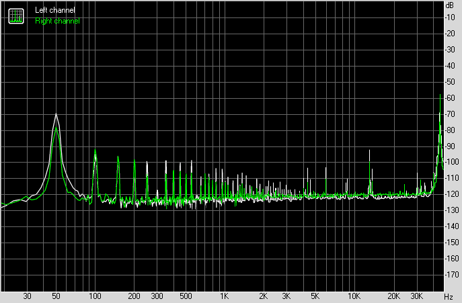
Task: Click the spectrum graph icon in the legend
Action: click(x=16, y=16)
